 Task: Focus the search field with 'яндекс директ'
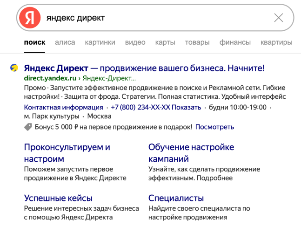point(155,18)
